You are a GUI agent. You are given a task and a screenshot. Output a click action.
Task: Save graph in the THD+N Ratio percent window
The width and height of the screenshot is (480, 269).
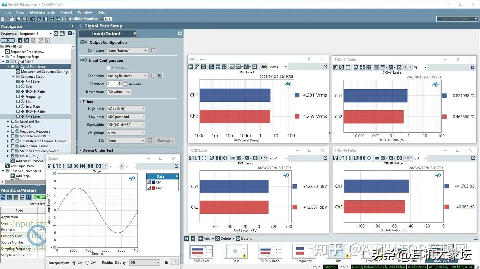pos(335,67)
